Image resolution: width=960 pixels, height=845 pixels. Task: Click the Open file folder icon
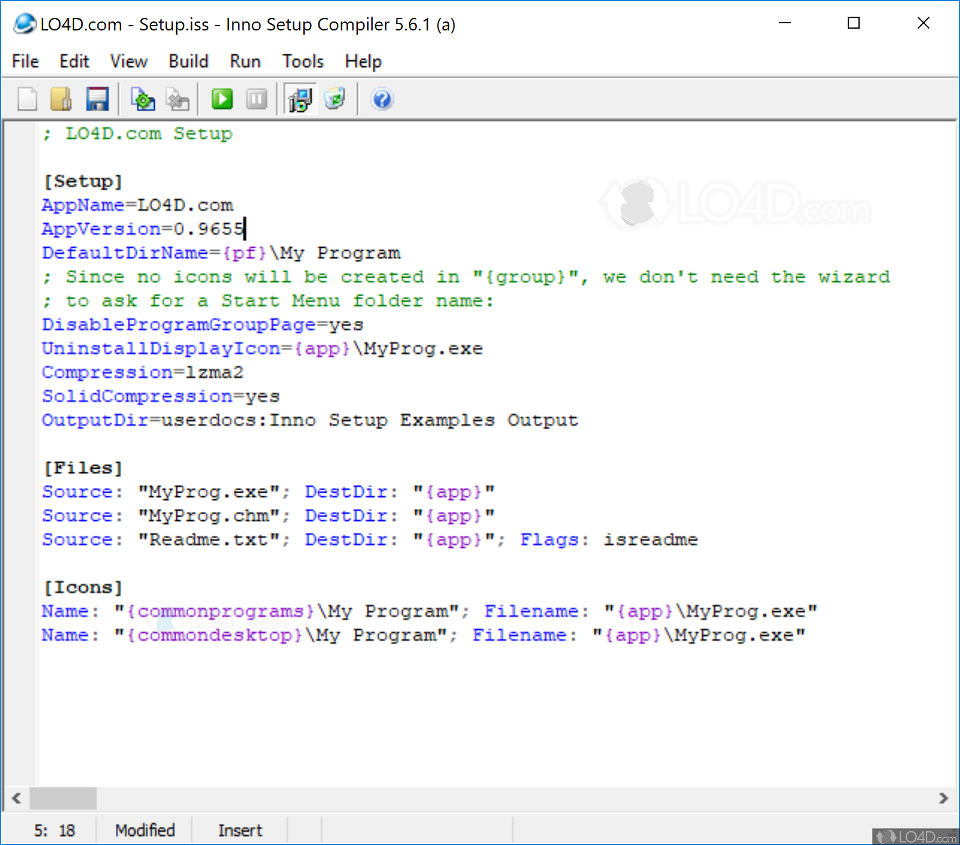(x=62, y=99)
